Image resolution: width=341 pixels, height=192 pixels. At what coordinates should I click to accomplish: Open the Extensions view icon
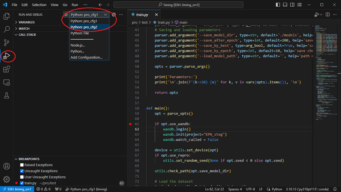[x=6, y=69]
